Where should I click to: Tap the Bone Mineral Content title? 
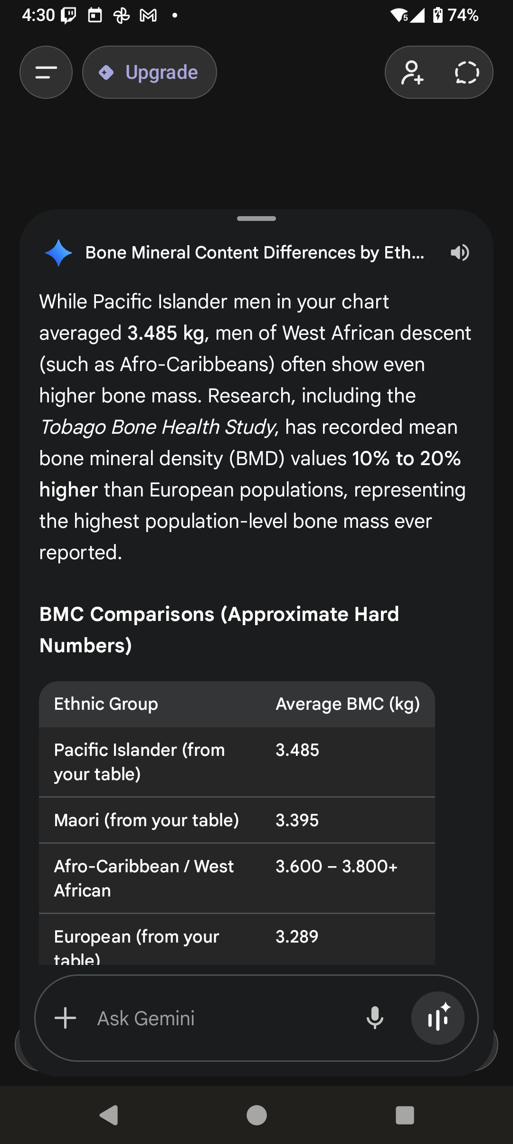tap(255, 253)
